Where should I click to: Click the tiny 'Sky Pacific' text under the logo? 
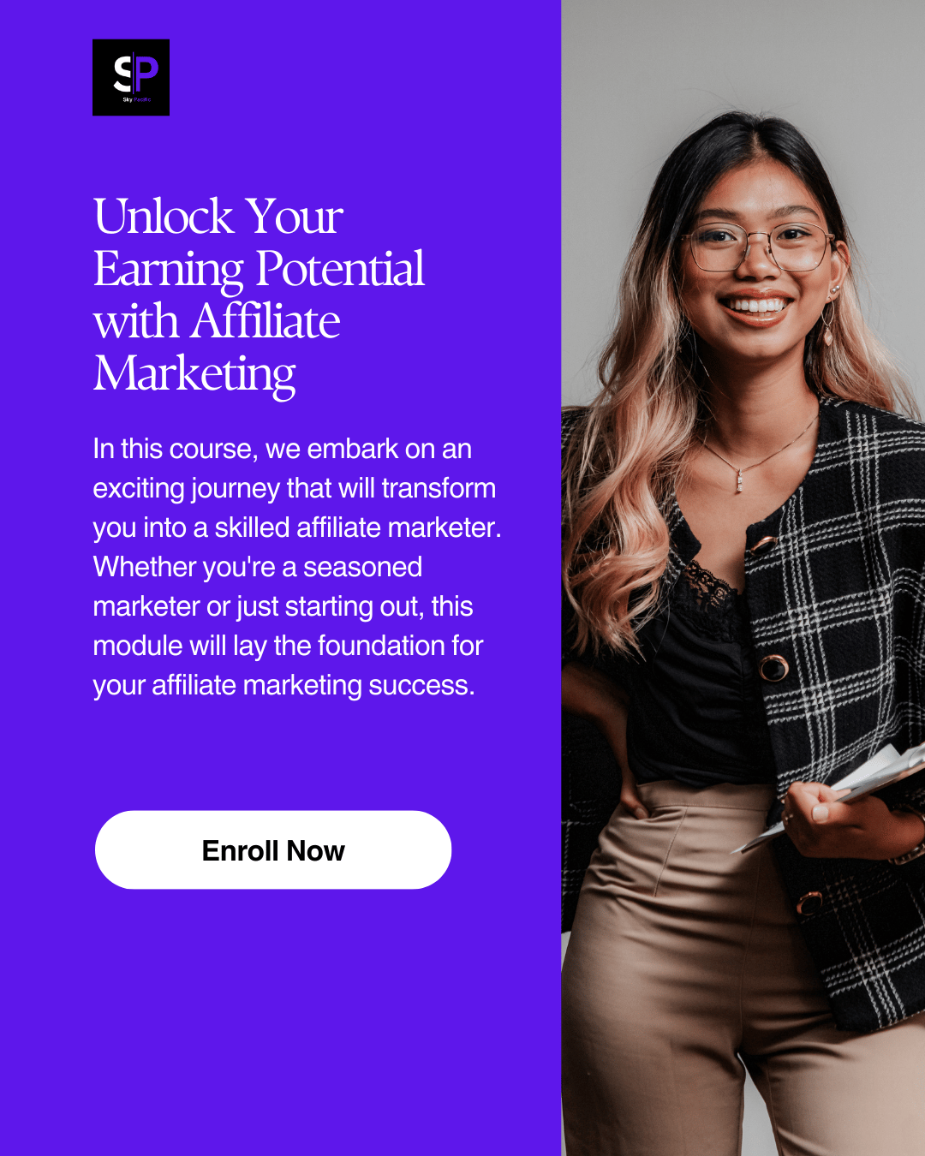[136, 100]
